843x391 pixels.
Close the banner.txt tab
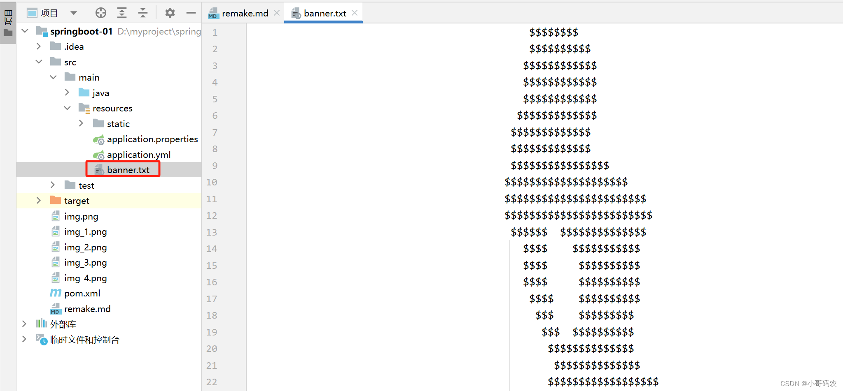(355, 13)
